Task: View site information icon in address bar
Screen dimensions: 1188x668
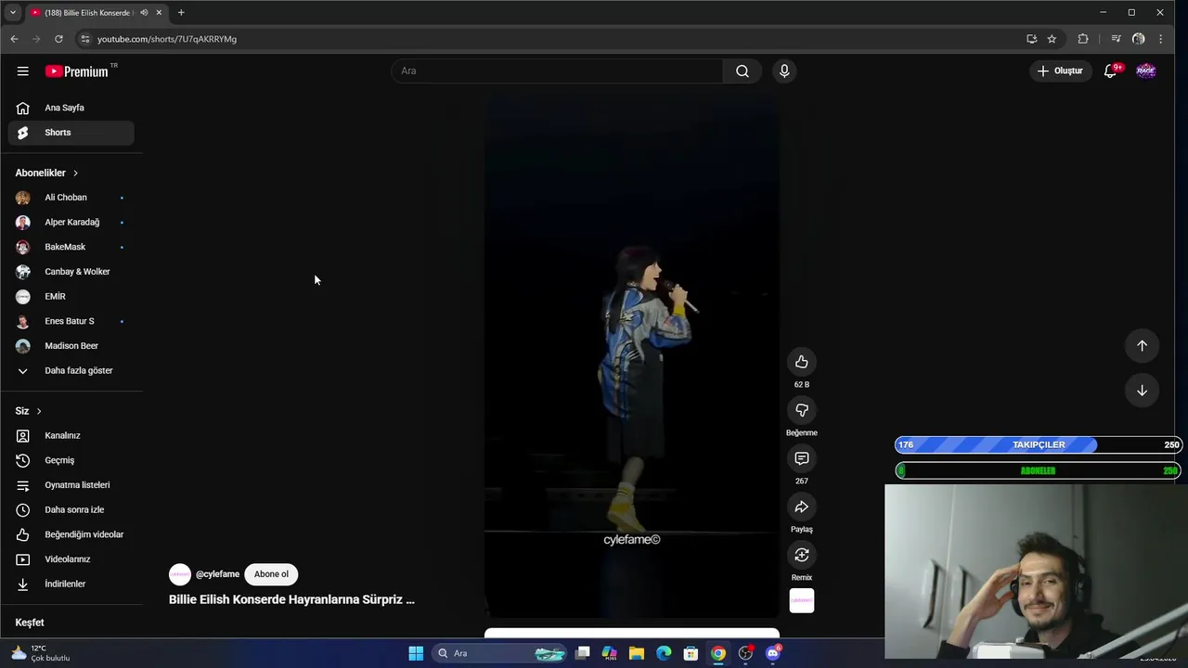Action: [84, 39]
